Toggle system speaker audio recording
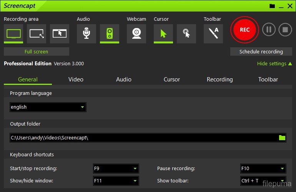The width and height of the screenshot is (296, 192). (x=110, y=34)
